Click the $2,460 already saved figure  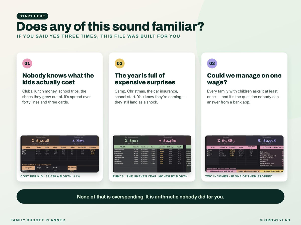pos(170,141)
